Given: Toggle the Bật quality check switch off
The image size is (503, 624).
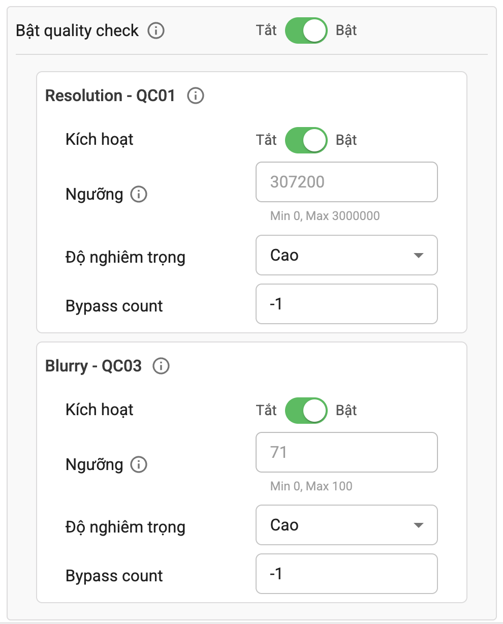Looking at the screenshot, I should [x=305, y=30].
